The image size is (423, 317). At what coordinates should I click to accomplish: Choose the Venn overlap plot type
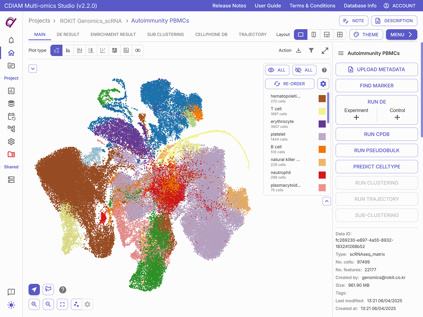tap(138, 50)
